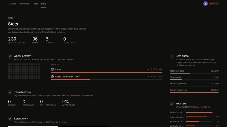Click the record_artifact count 71
The width and height of the screenshot is (227, 127).
(x=217, y=112)
